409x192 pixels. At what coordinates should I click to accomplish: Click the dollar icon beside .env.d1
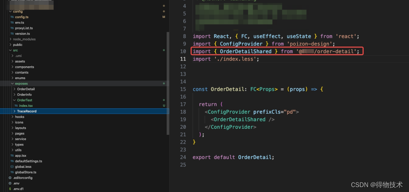click(x=10, y=189)
